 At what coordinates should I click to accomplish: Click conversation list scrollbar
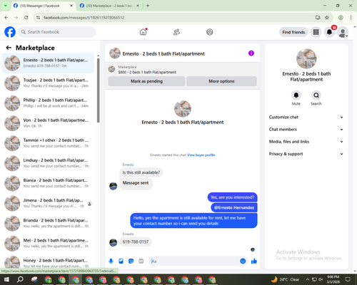pyautogui.click(x=99, y=90)
